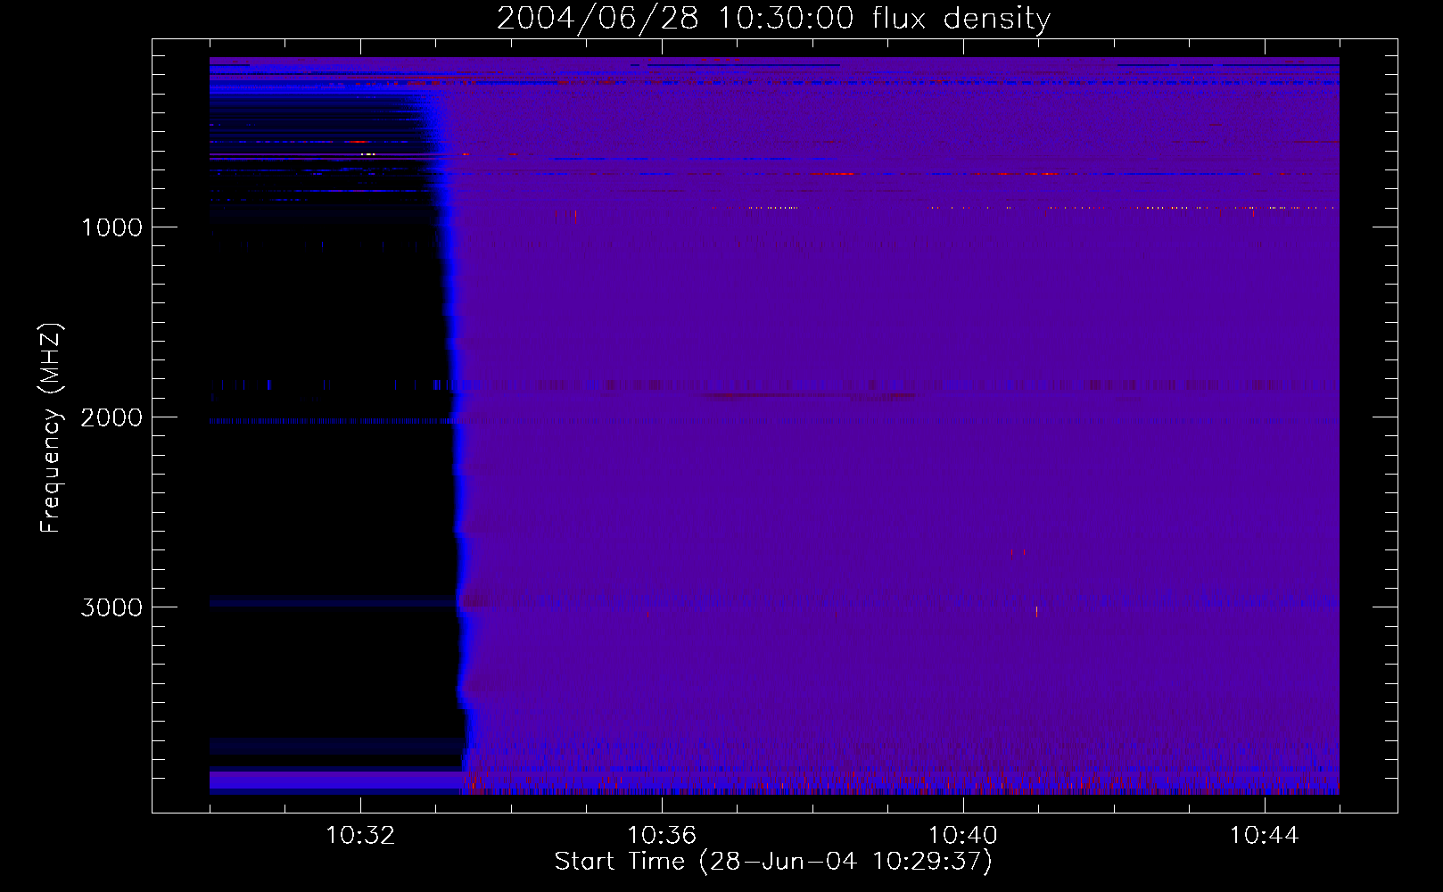Click the 2000 frequency tick label
1443x892 pixels.
(111, 417)
